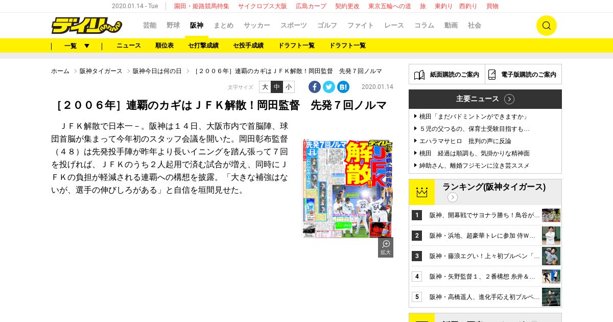Set the font size to 中
Viewport: 613px width, 322px height.
pyautogui.click(x=277, y=87)
